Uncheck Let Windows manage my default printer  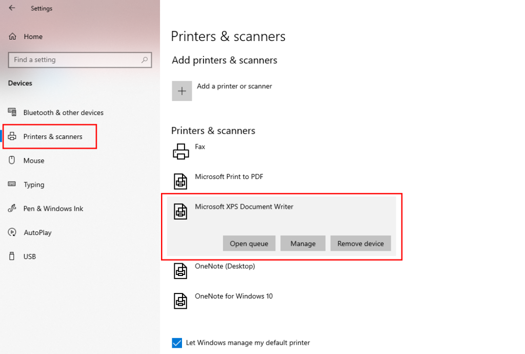(177, 343)
